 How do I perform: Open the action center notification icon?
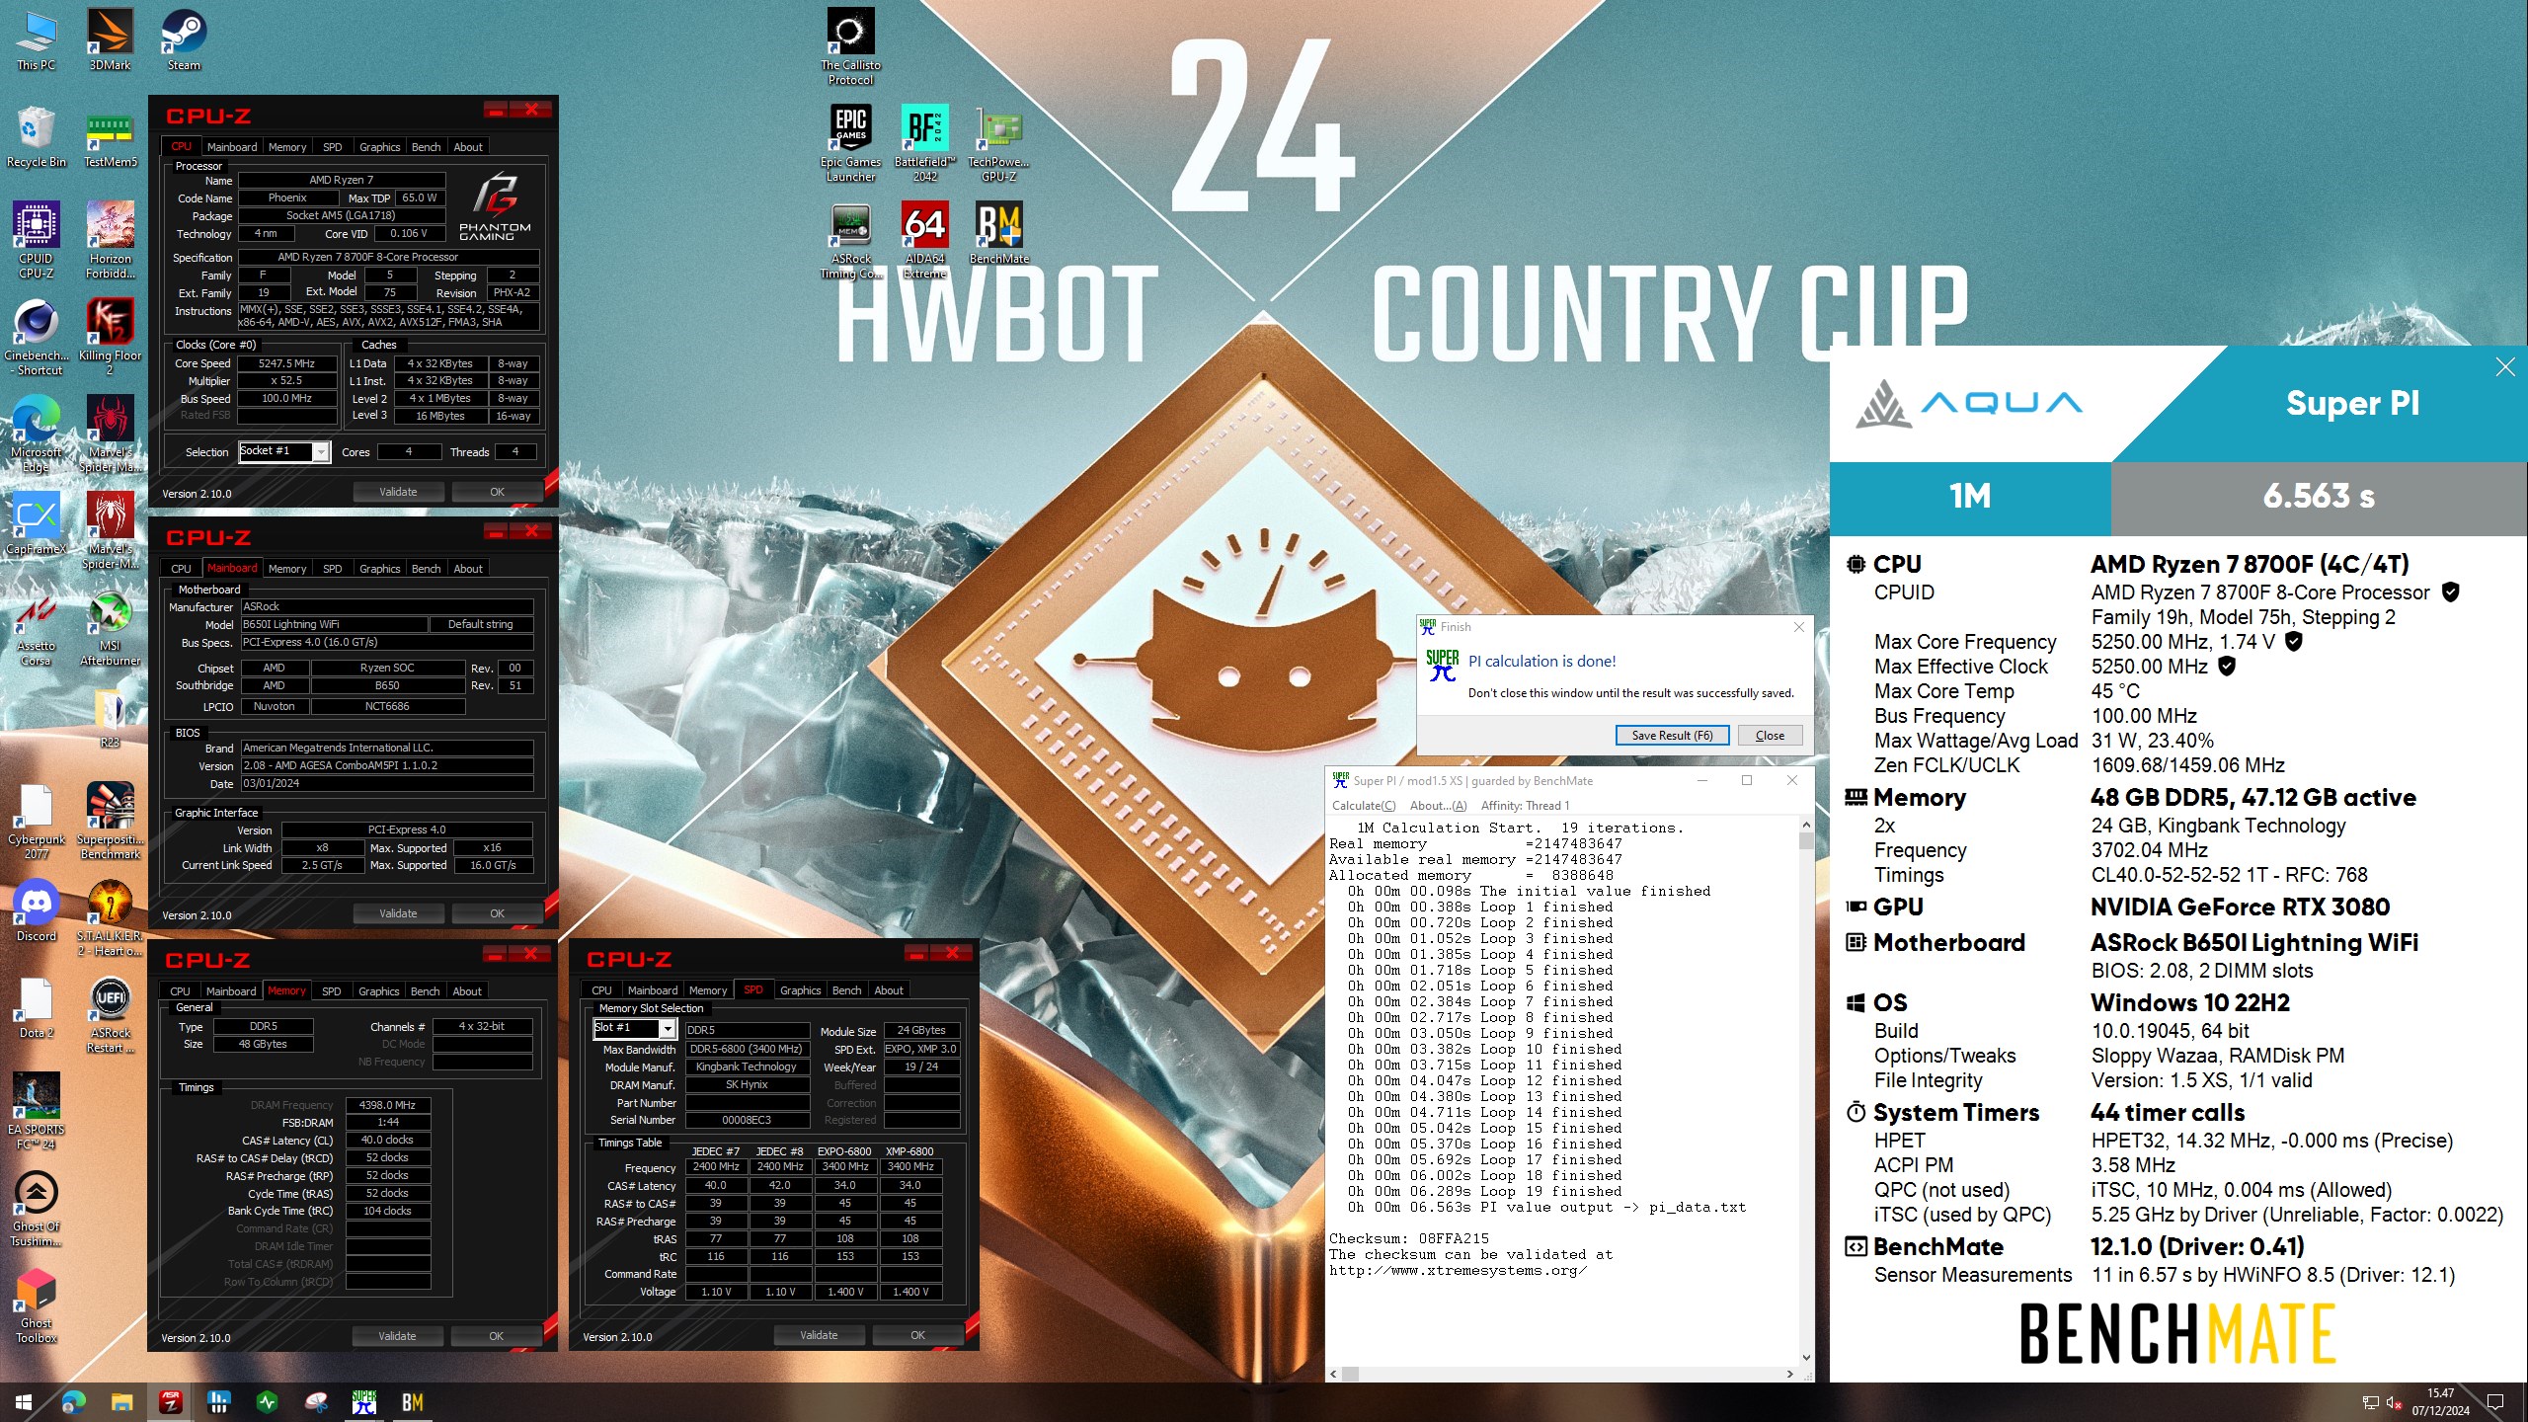[2495, 1402]
